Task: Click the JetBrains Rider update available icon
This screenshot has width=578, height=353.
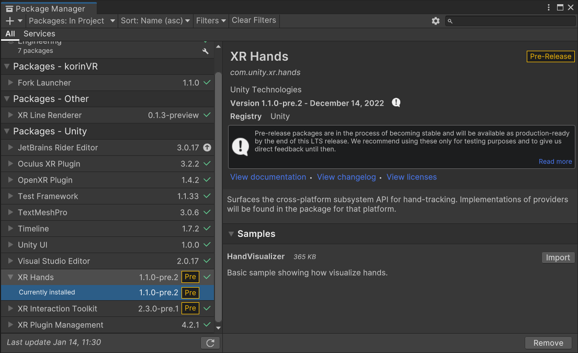Action: coord(207,148)
